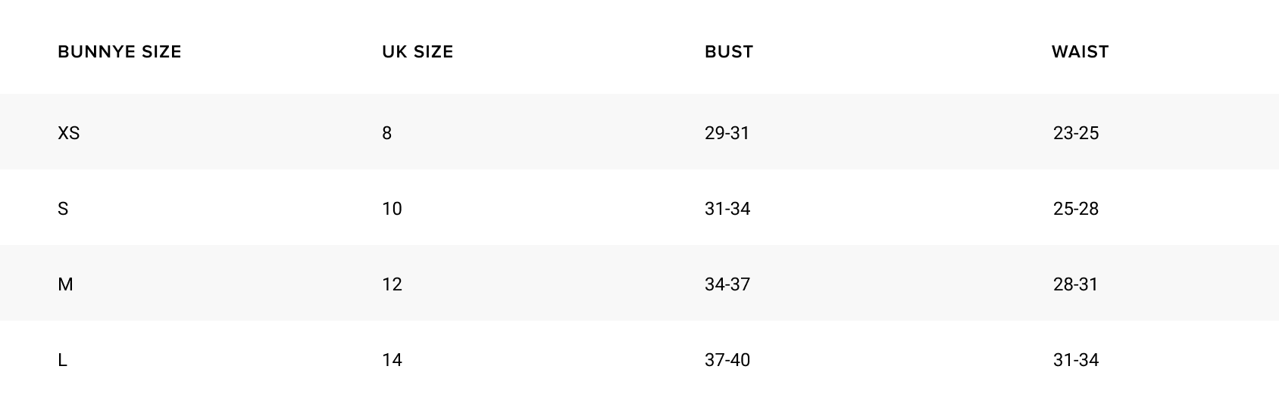Image resolution: width=1279 pixels, height=419 pixels.
Task: Select waist measurement 23-25
Action: [x=1075, y=133]
